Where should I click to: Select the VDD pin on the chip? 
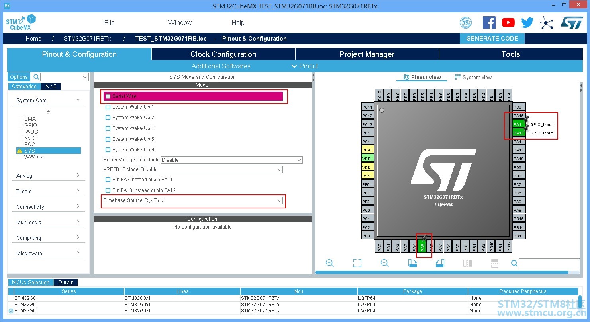[x=368, y=167]
